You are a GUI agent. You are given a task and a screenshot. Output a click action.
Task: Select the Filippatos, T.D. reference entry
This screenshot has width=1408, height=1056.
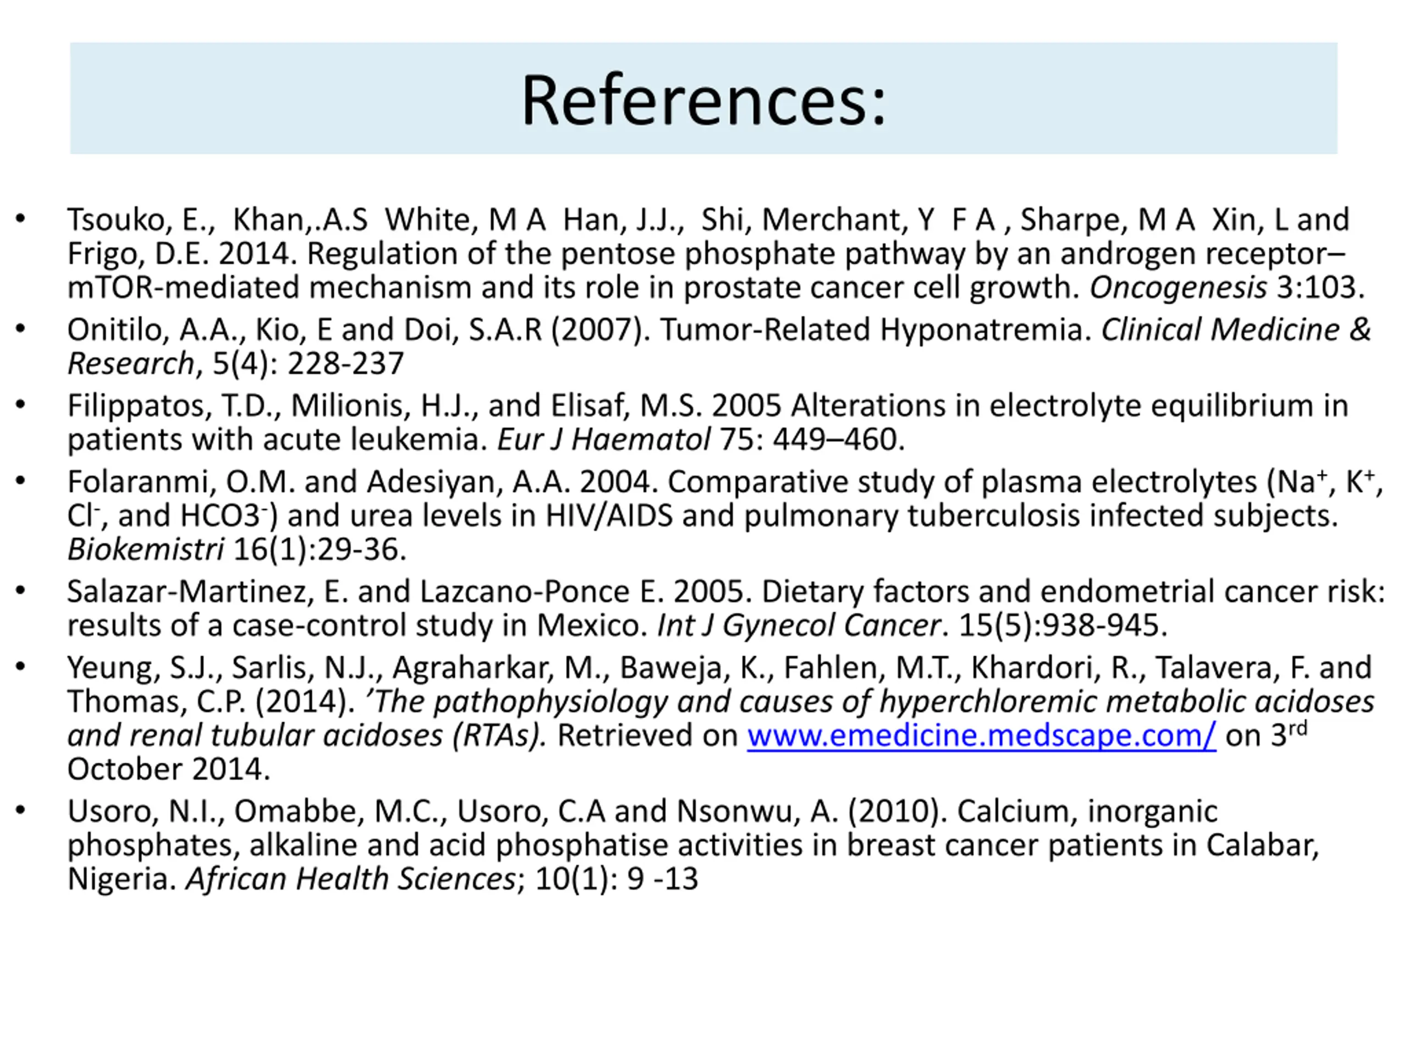point(708,422)
